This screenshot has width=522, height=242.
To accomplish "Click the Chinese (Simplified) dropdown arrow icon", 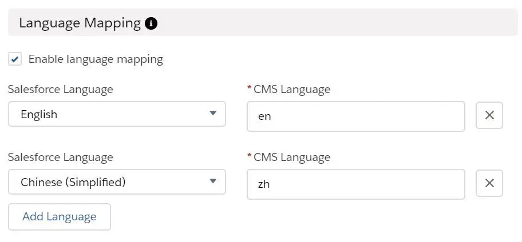I will point(213,181).
